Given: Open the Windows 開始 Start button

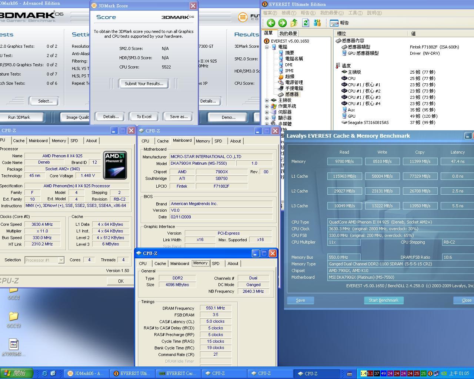Looking at the screenshot, I should coord(17,373).
